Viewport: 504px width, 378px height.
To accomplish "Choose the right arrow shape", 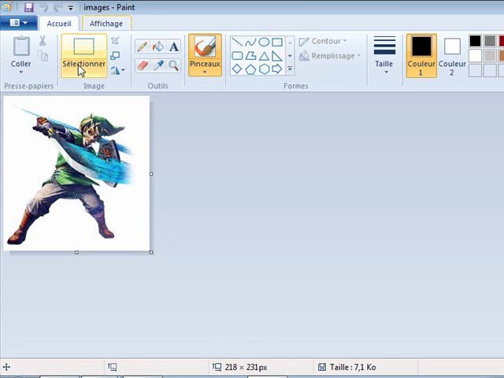I will (277, 69).
